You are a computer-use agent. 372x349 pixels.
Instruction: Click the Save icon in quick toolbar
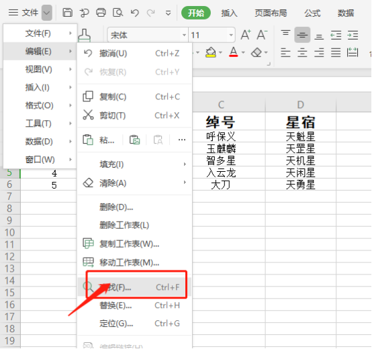67,12
